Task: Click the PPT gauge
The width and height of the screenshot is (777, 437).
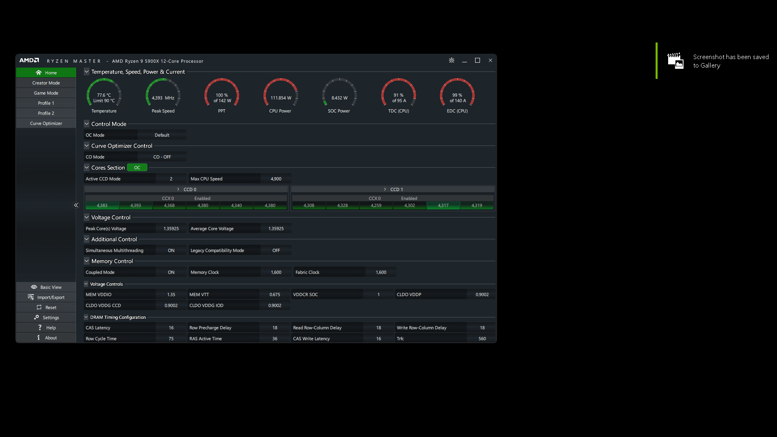Action: 222,93
